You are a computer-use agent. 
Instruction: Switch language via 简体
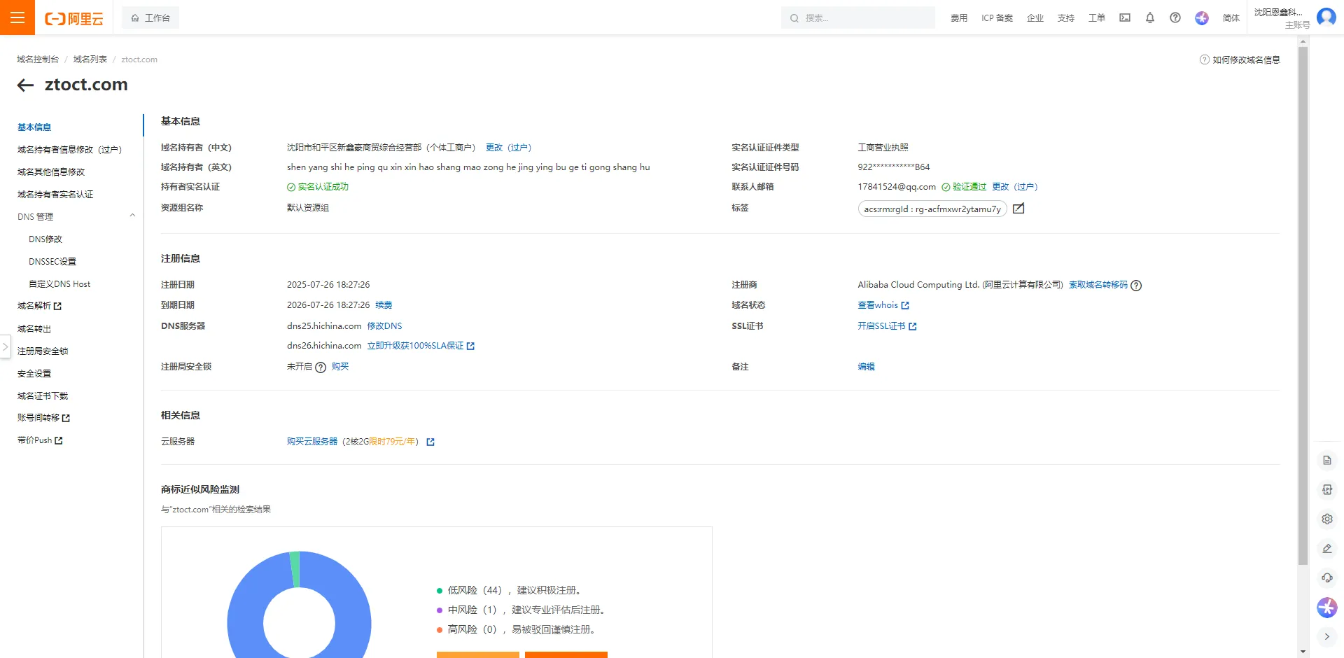tap(1231, 18)
